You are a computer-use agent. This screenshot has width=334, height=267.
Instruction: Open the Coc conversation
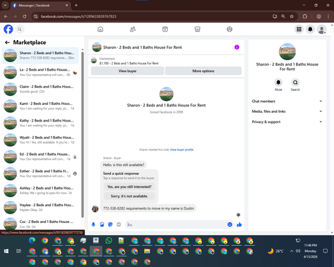(40, 223)
